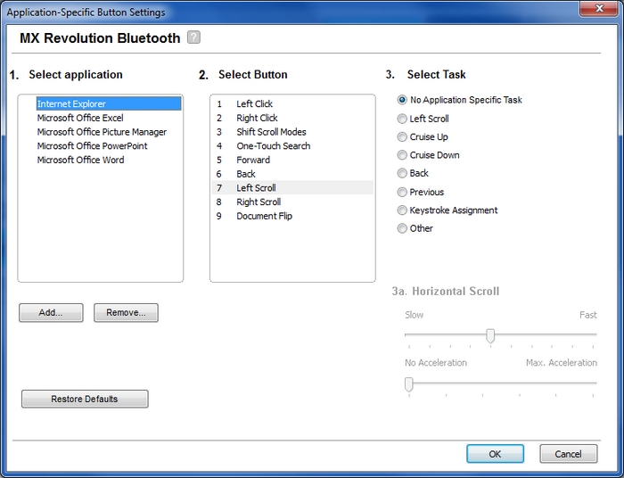This screenshot has width=624, height=478.
Task: Click the Restore Defaults button
Action: tap(85, 399)
